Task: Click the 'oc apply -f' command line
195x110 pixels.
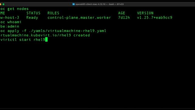Action: 53,31
